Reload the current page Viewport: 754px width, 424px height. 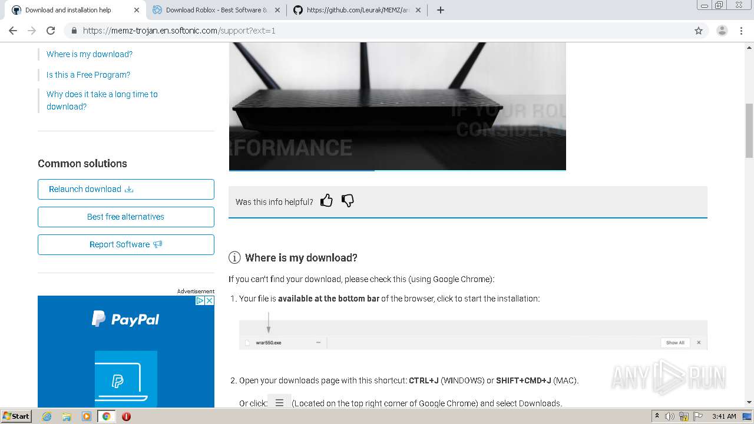pyautogui.click(x=51, y=31)
